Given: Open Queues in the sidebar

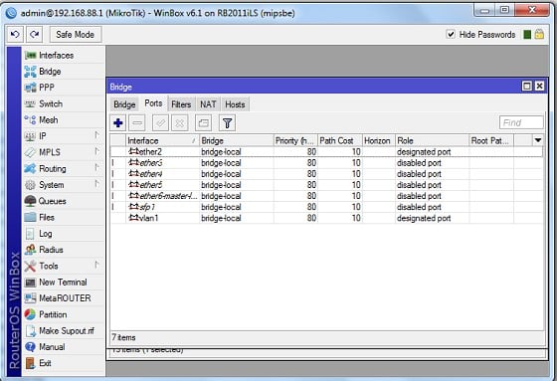Looking at the screenshot, I should coord(52,201).
